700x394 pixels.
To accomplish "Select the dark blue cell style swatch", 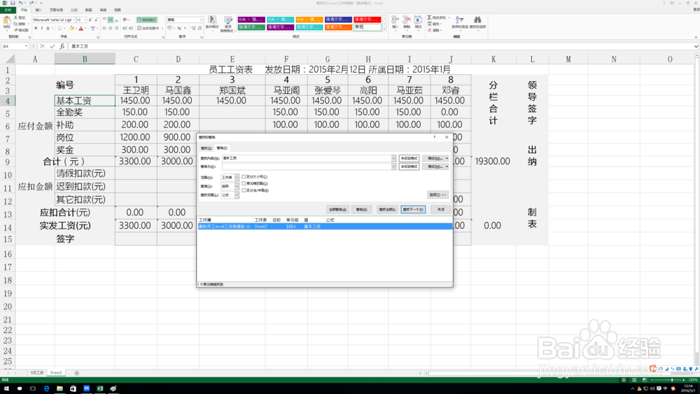I will pos(338,20).
